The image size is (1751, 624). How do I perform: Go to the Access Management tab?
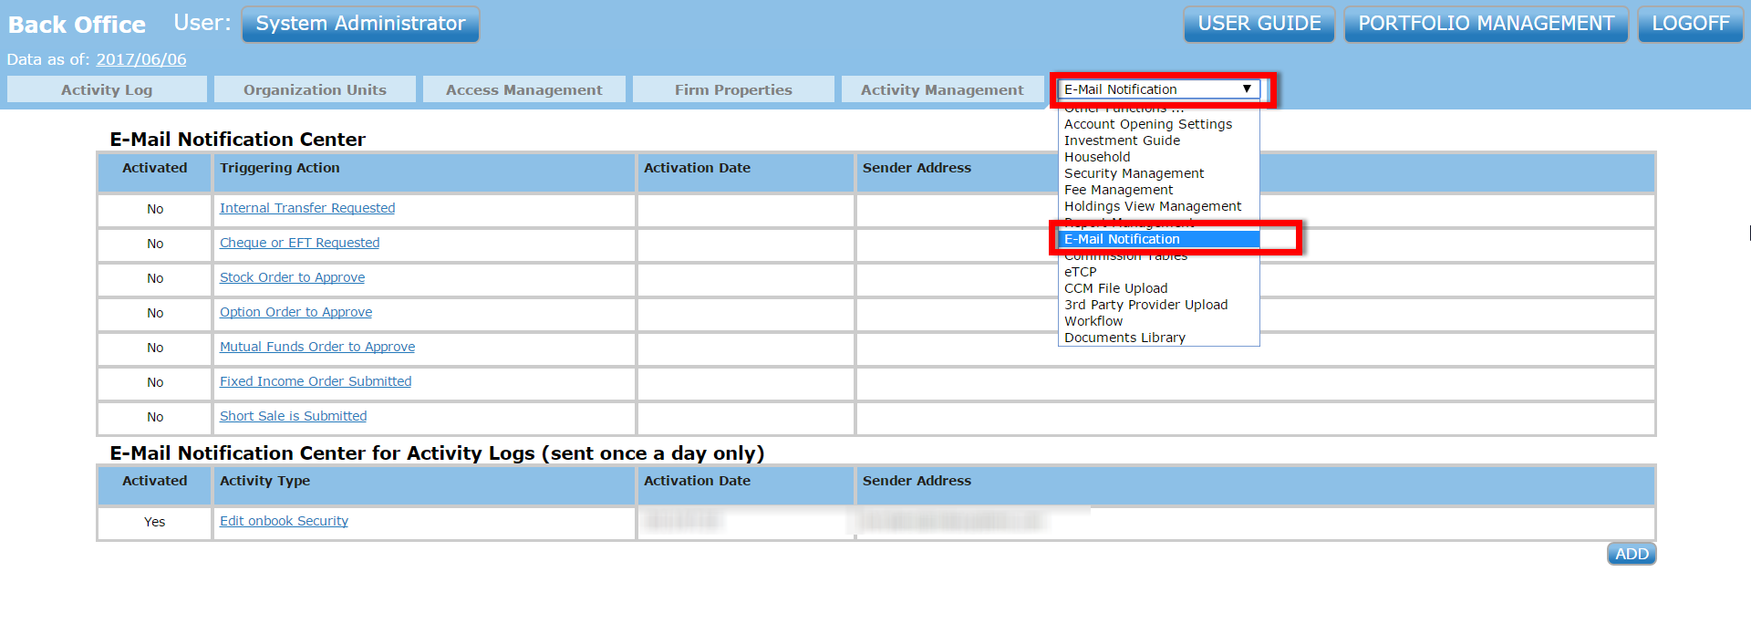point(523,89)
